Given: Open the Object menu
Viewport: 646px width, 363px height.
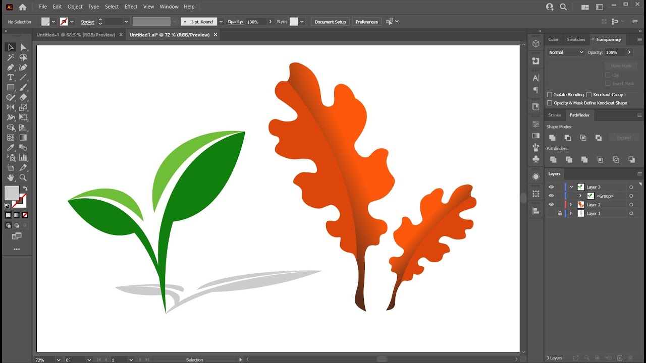Looking at the screenshot, I should (75, 7).
